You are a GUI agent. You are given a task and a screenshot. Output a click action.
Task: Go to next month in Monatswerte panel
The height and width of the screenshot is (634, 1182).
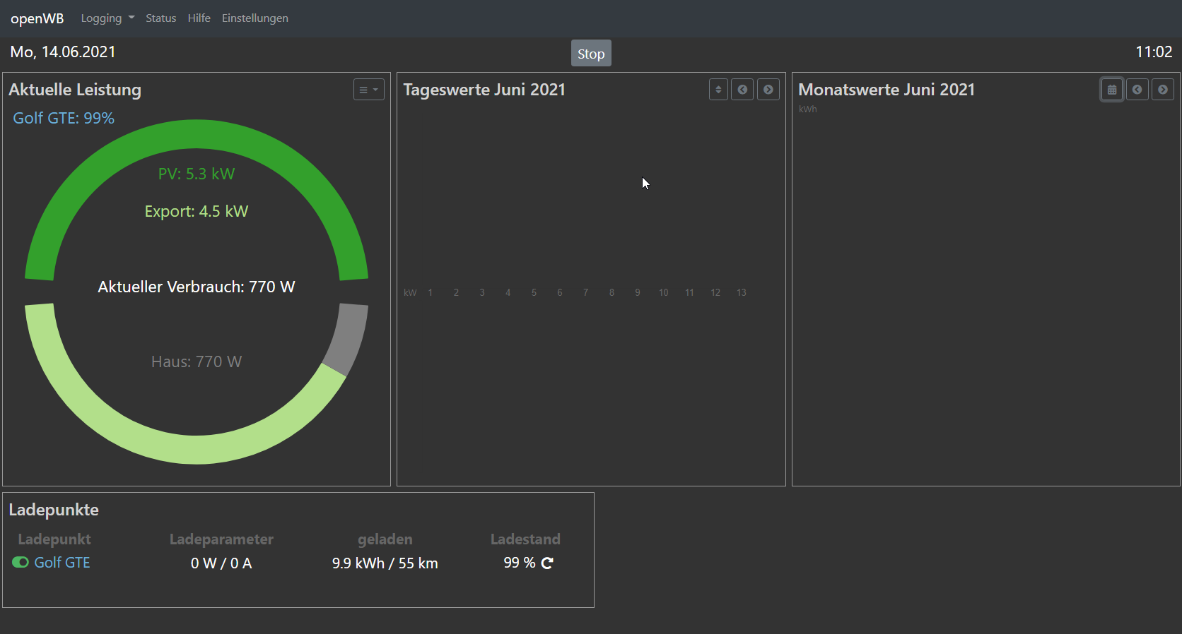click(1163, 90)
